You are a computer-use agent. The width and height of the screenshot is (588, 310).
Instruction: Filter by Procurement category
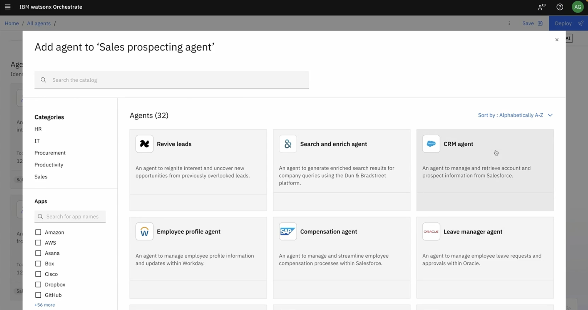[50, 153]
